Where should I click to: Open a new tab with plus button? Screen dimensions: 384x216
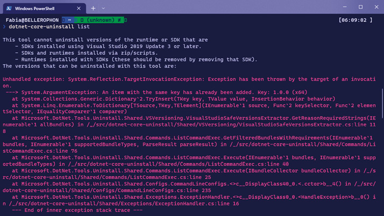[x=93, y=8]
